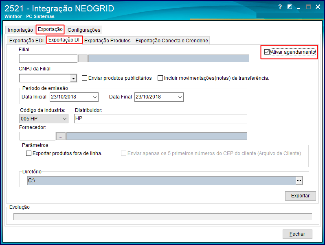Focus the Fornecedor code input field
The image size is (325, 245).
(x=37, y=136)
